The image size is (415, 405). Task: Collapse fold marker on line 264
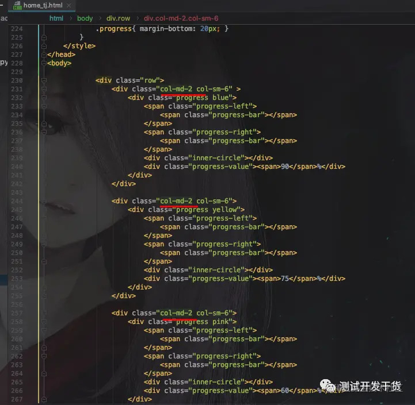coord(44,373)
